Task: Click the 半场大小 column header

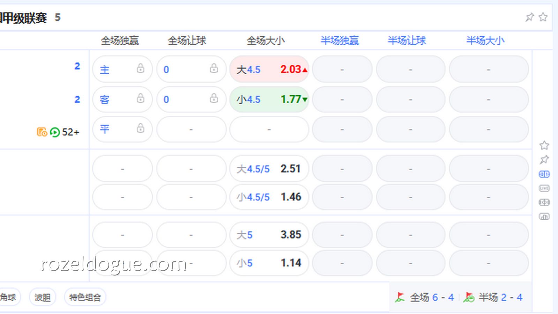Action: pos(485,40)
